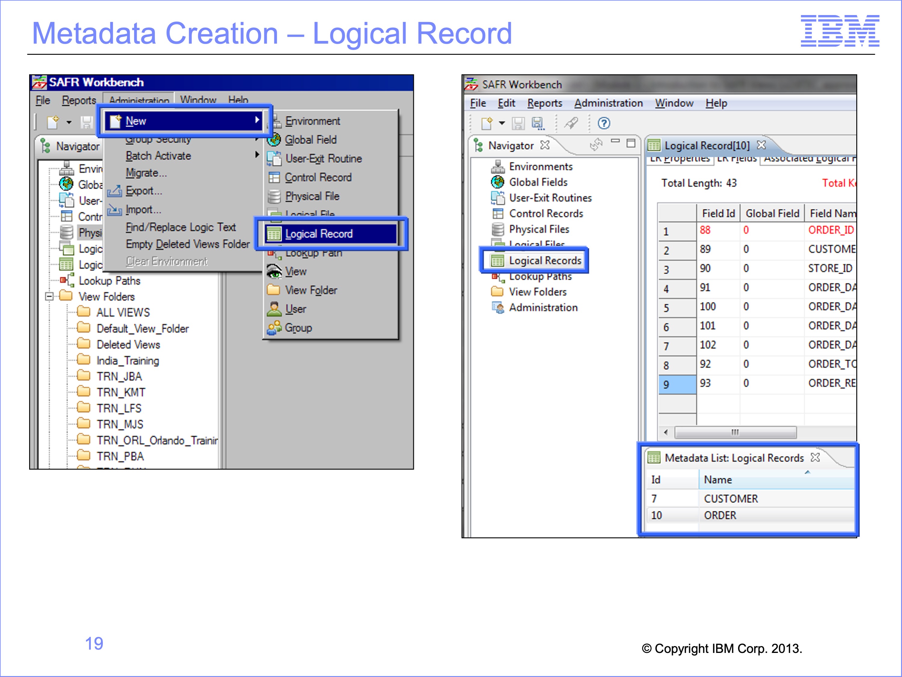Select Physical Files in right navigator
The width and height of the screenshot is (902, 677).
(x=539, y=229)
